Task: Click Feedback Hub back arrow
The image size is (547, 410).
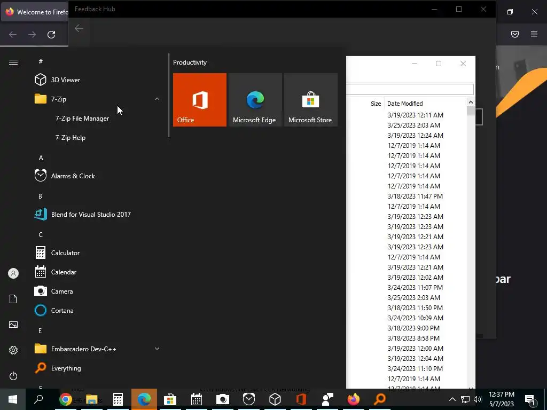Action: click(79, 28)
